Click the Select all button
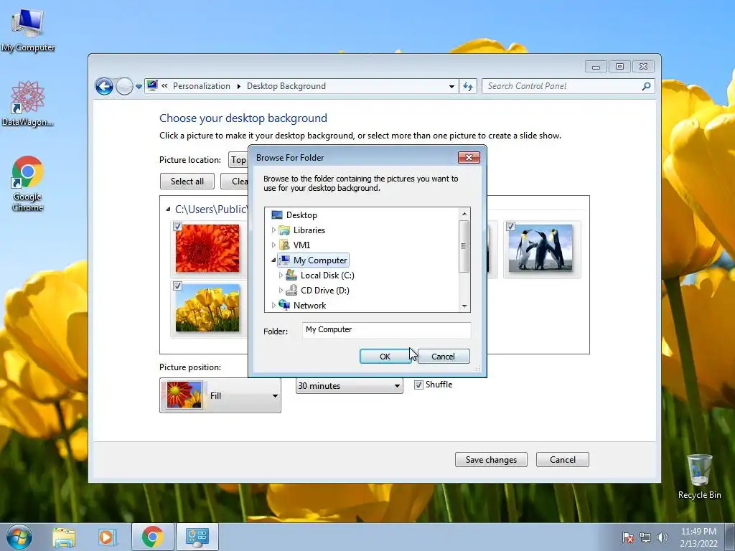The width and height of the screenshot is (735, 551). tap(187, 182)
